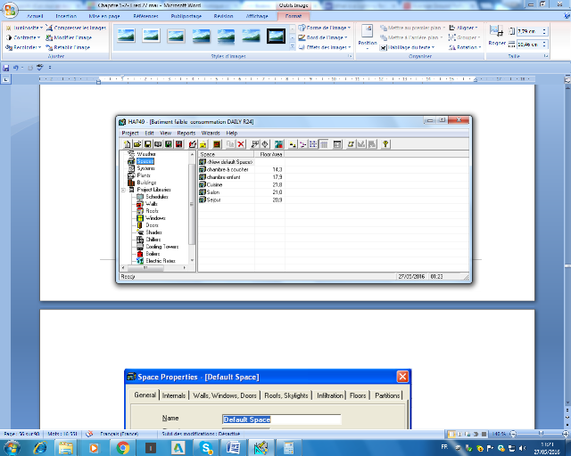Click spelling check icon in status bar
The image size is (571, 456).
pos(89,434)
